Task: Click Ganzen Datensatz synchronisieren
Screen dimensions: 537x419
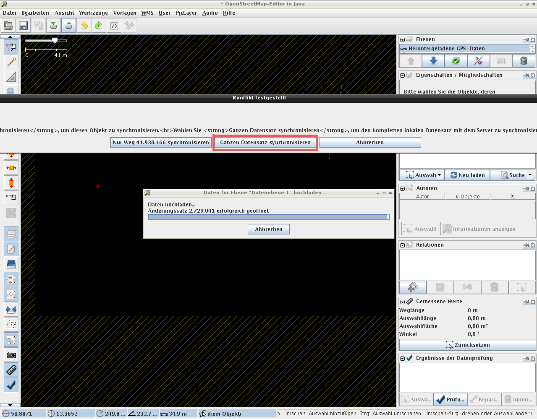Action: [265, 143]
